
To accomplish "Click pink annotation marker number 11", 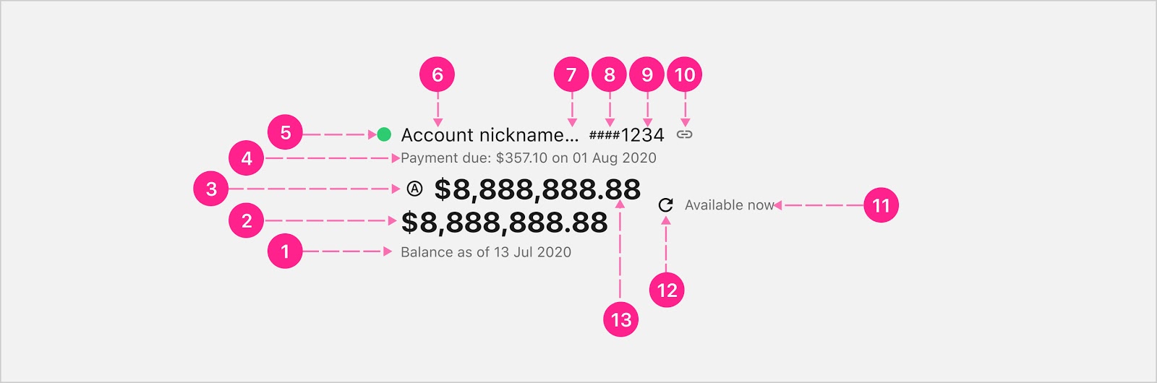I will [881, 205].
